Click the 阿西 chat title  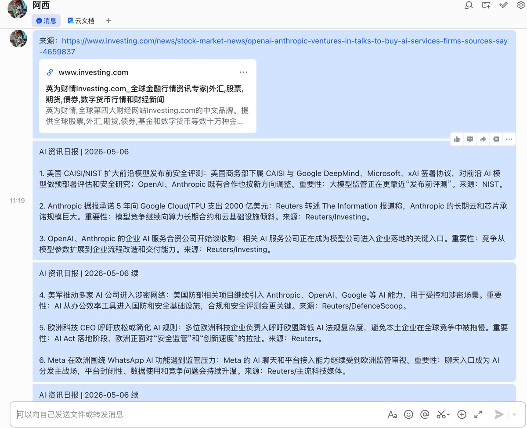pos(41,5)
